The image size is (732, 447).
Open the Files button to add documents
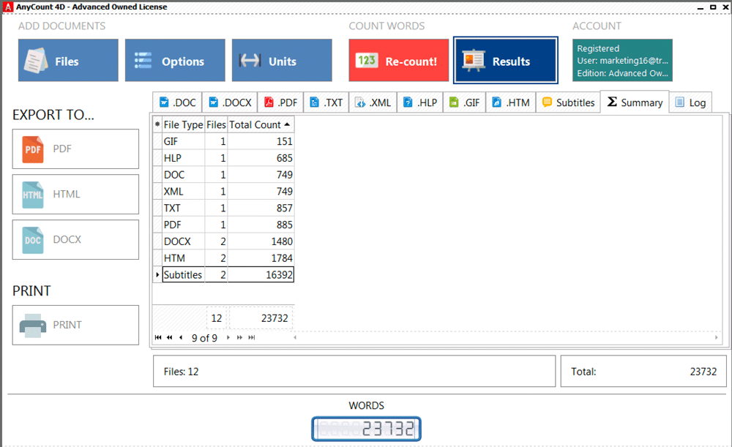[x=68, y=60]
